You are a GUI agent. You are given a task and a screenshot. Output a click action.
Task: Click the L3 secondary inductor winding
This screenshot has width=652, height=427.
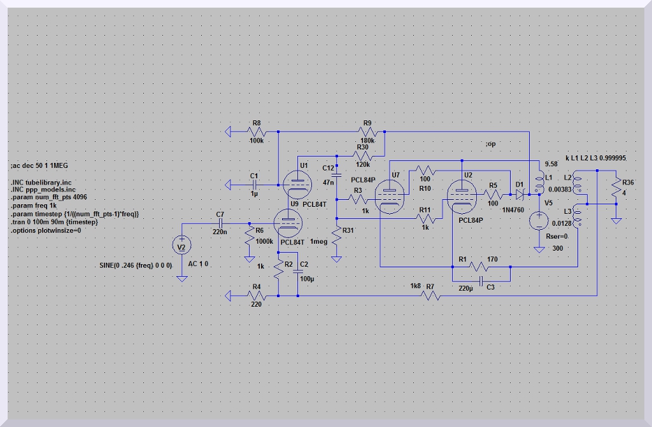coord(578,218)
